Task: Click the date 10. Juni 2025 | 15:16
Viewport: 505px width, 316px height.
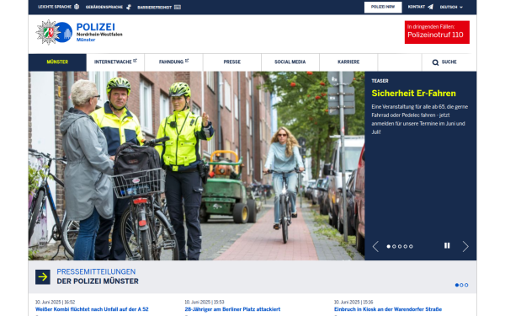Action: tap(353, 303)
